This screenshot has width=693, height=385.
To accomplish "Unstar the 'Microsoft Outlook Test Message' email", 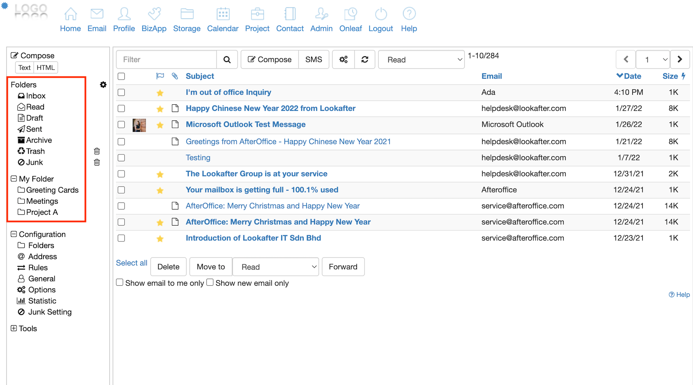I will point(160,125).
